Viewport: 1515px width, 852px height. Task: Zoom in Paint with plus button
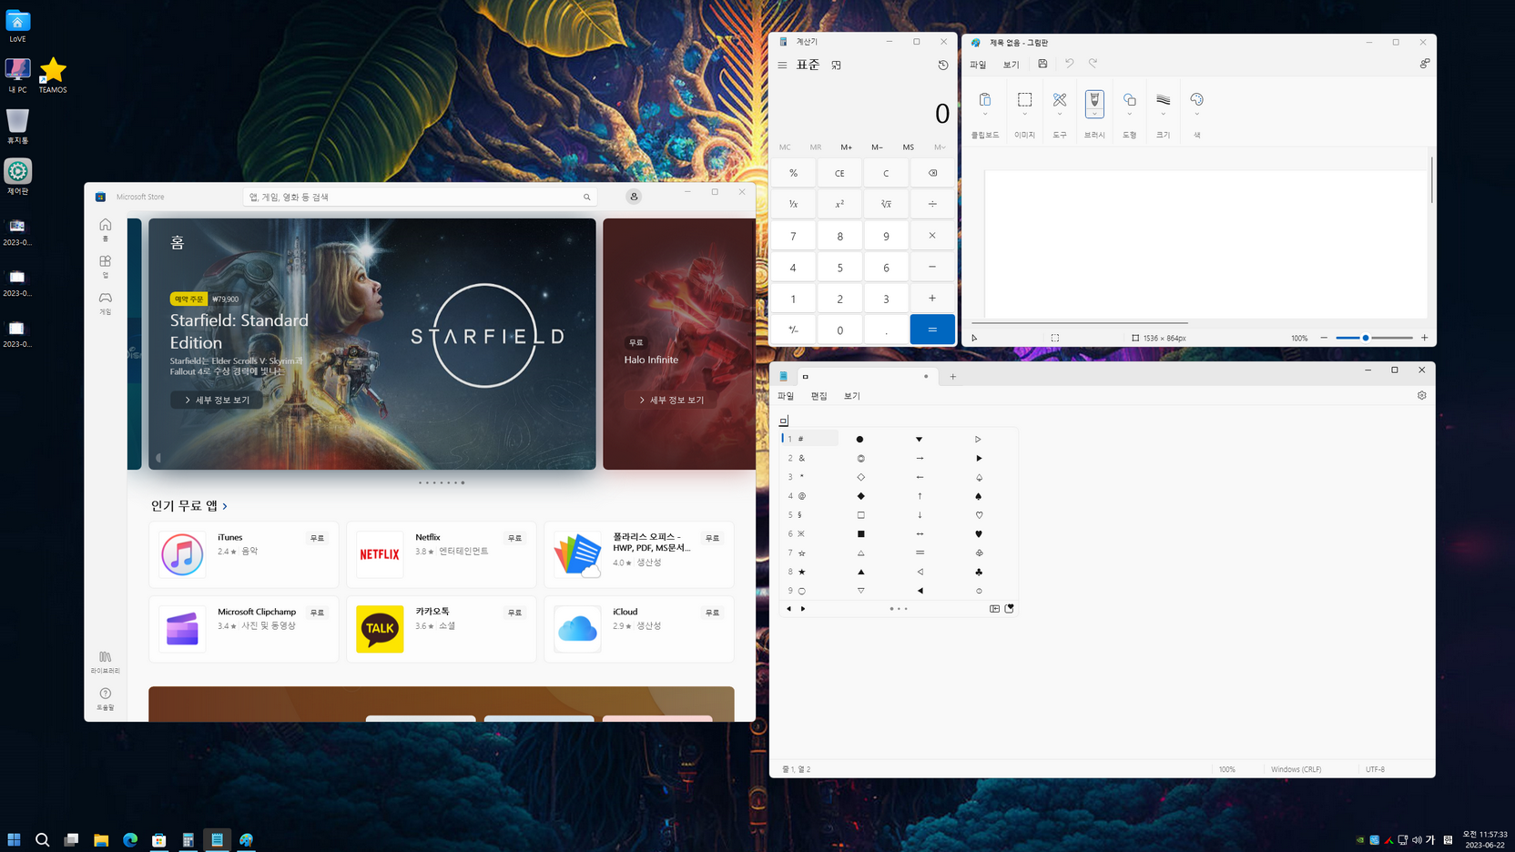[x=1424, y=338]
